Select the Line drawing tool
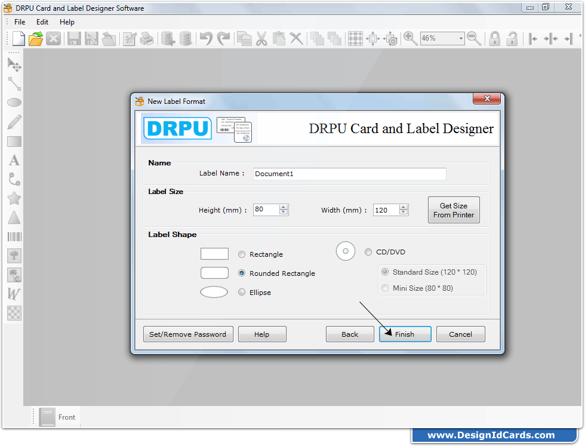585x446 pixels. click(14, 84)
